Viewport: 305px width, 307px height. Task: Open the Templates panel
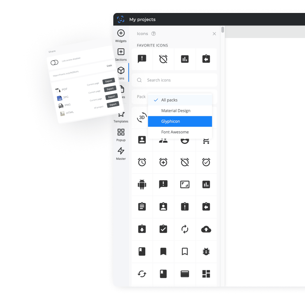[121, 116]
